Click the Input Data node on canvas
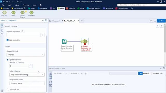 pos(64,42)
